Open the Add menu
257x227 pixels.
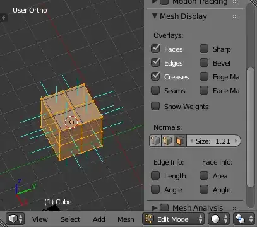[x=99, y=219]
